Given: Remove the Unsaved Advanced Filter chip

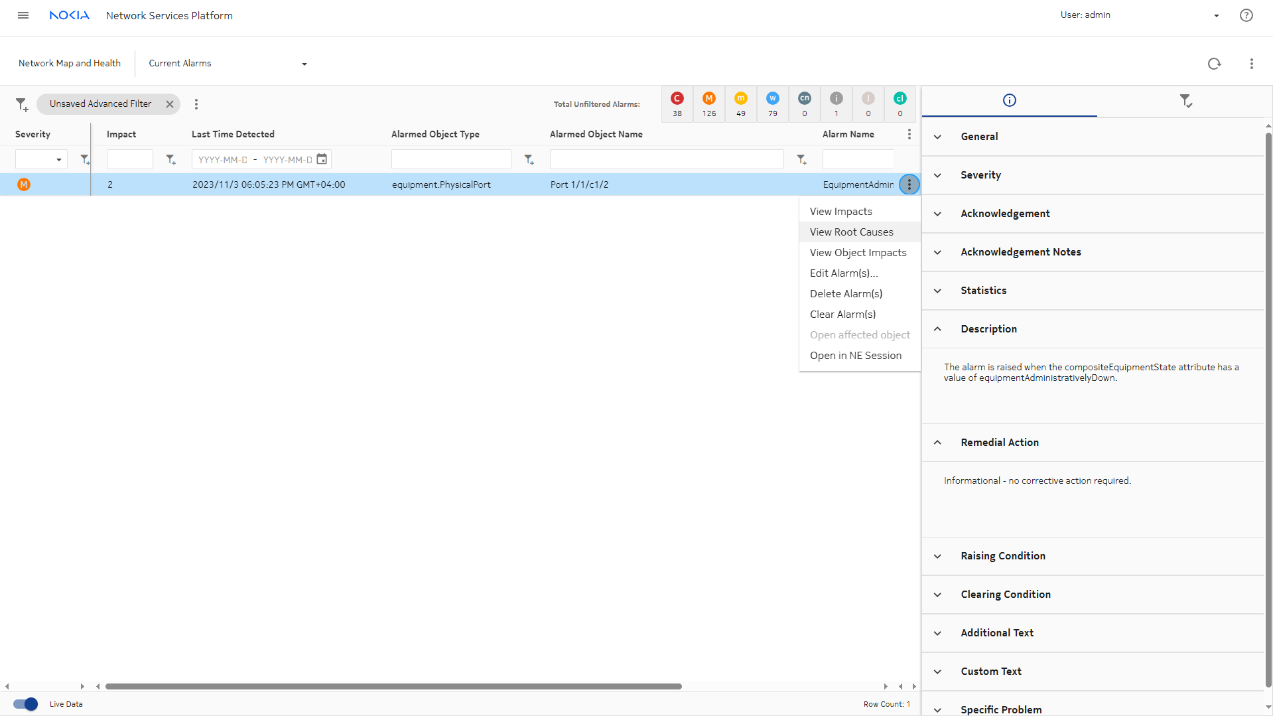Looking at the screenshot, I should 170,104.
